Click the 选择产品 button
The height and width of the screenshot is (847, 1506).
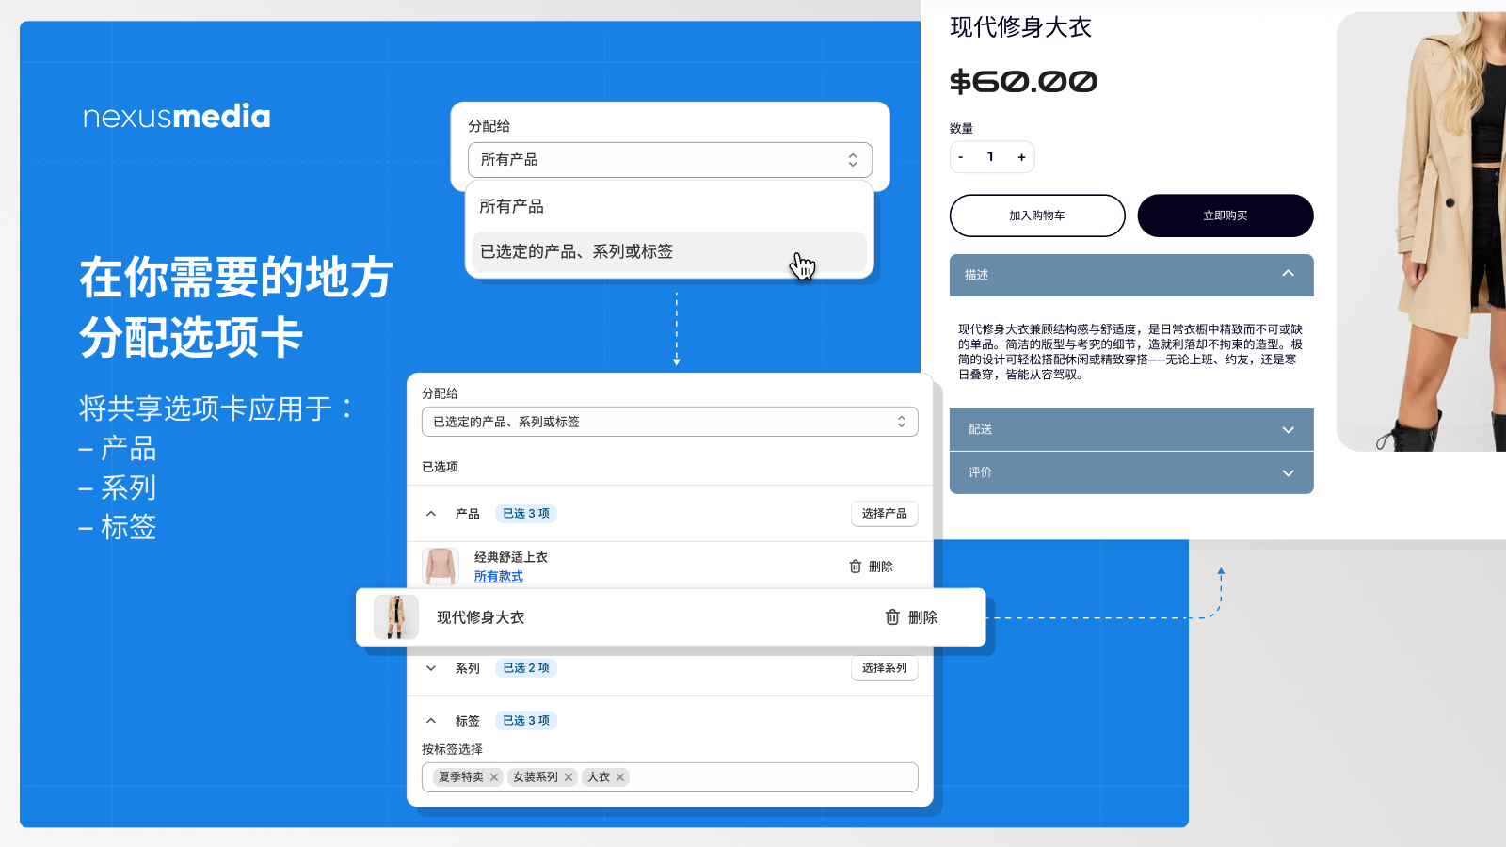884,514
